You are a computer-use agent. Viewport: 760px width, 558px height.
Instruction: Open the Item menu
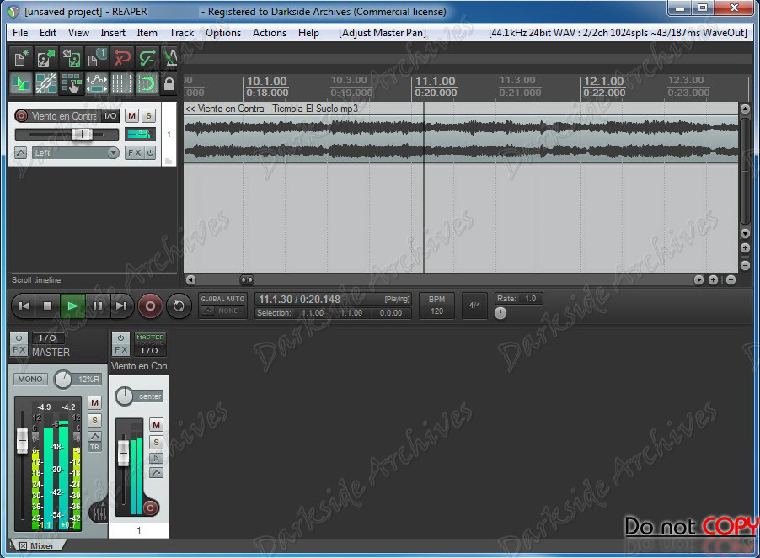pos(147,33)
